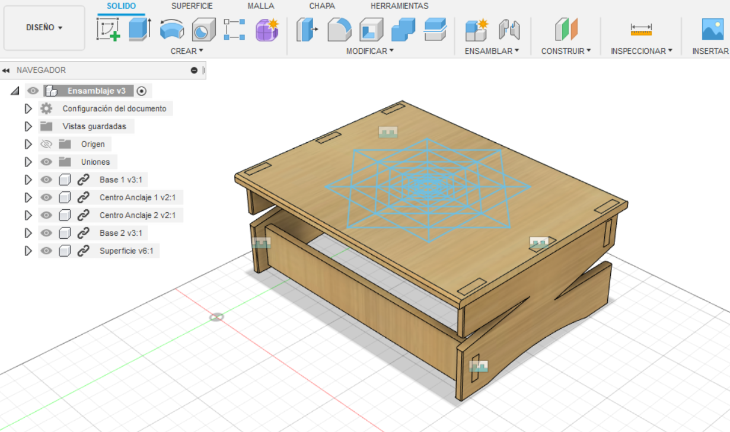Expand the Superficie v6:1 node
This screenshot has width=730, height=432.
(x=28, y=251)
